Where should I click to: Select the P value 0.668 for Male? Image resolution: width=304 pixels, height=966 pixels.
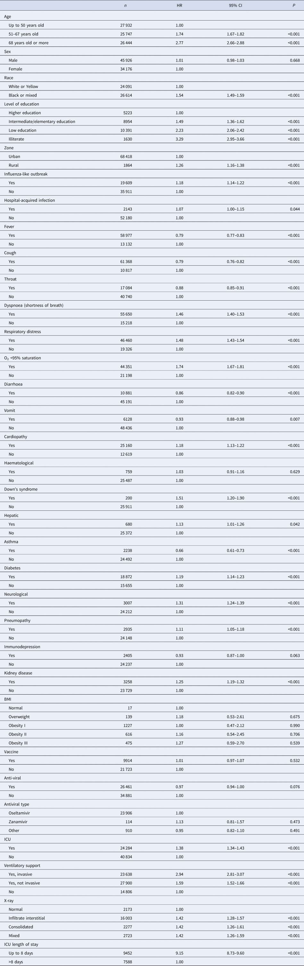[x=294, y=60]
